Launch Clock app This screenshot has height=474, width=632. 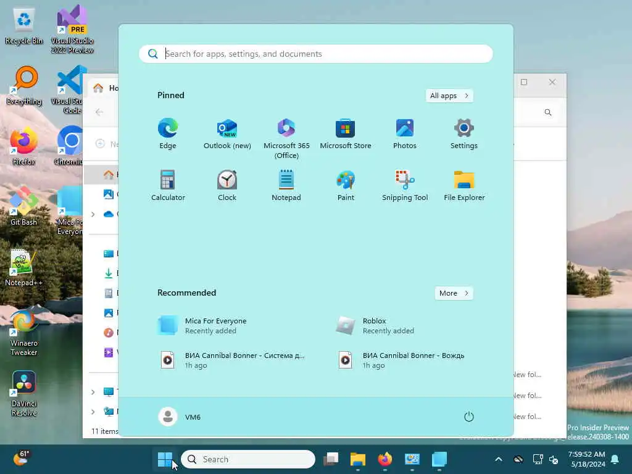[x=227, y=186]
